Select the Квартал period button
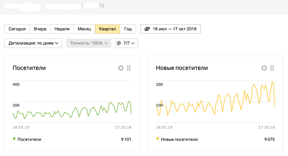 tap(107, 29)
